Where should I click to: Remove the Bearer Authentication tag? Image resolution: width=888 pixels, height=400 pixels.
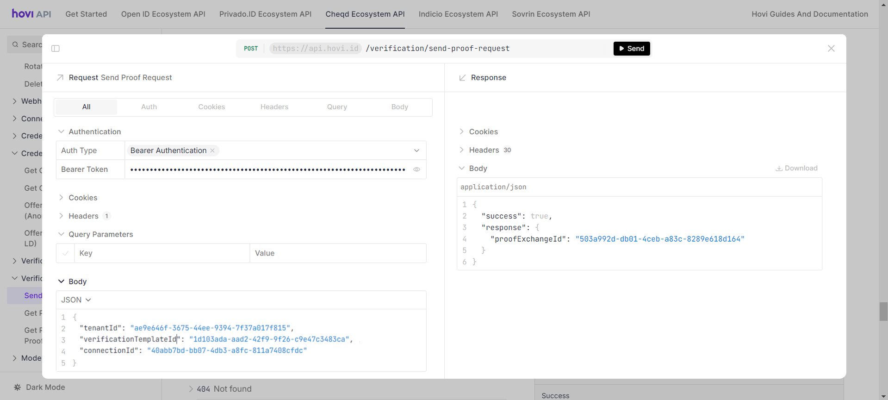pos(212,150)
